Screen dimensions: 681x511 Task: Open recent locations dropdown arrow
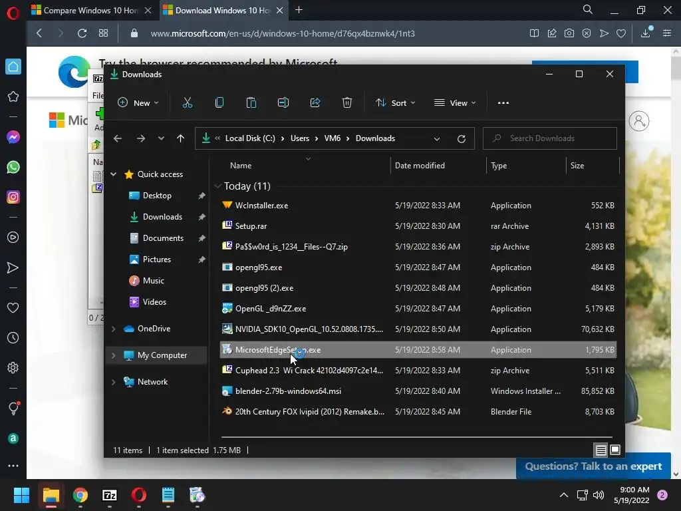coord(161,138)
